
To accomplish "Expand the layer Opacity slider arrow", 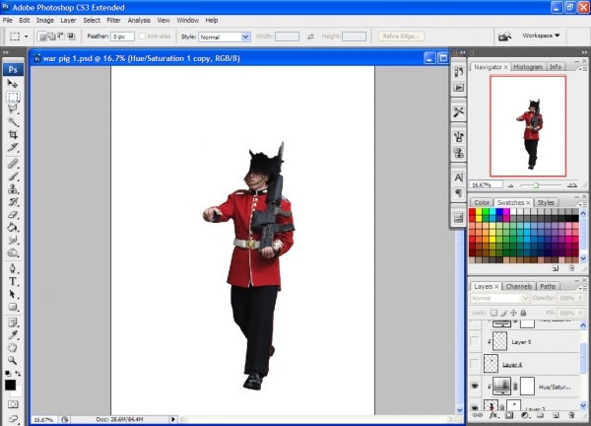I will [581, 298].
